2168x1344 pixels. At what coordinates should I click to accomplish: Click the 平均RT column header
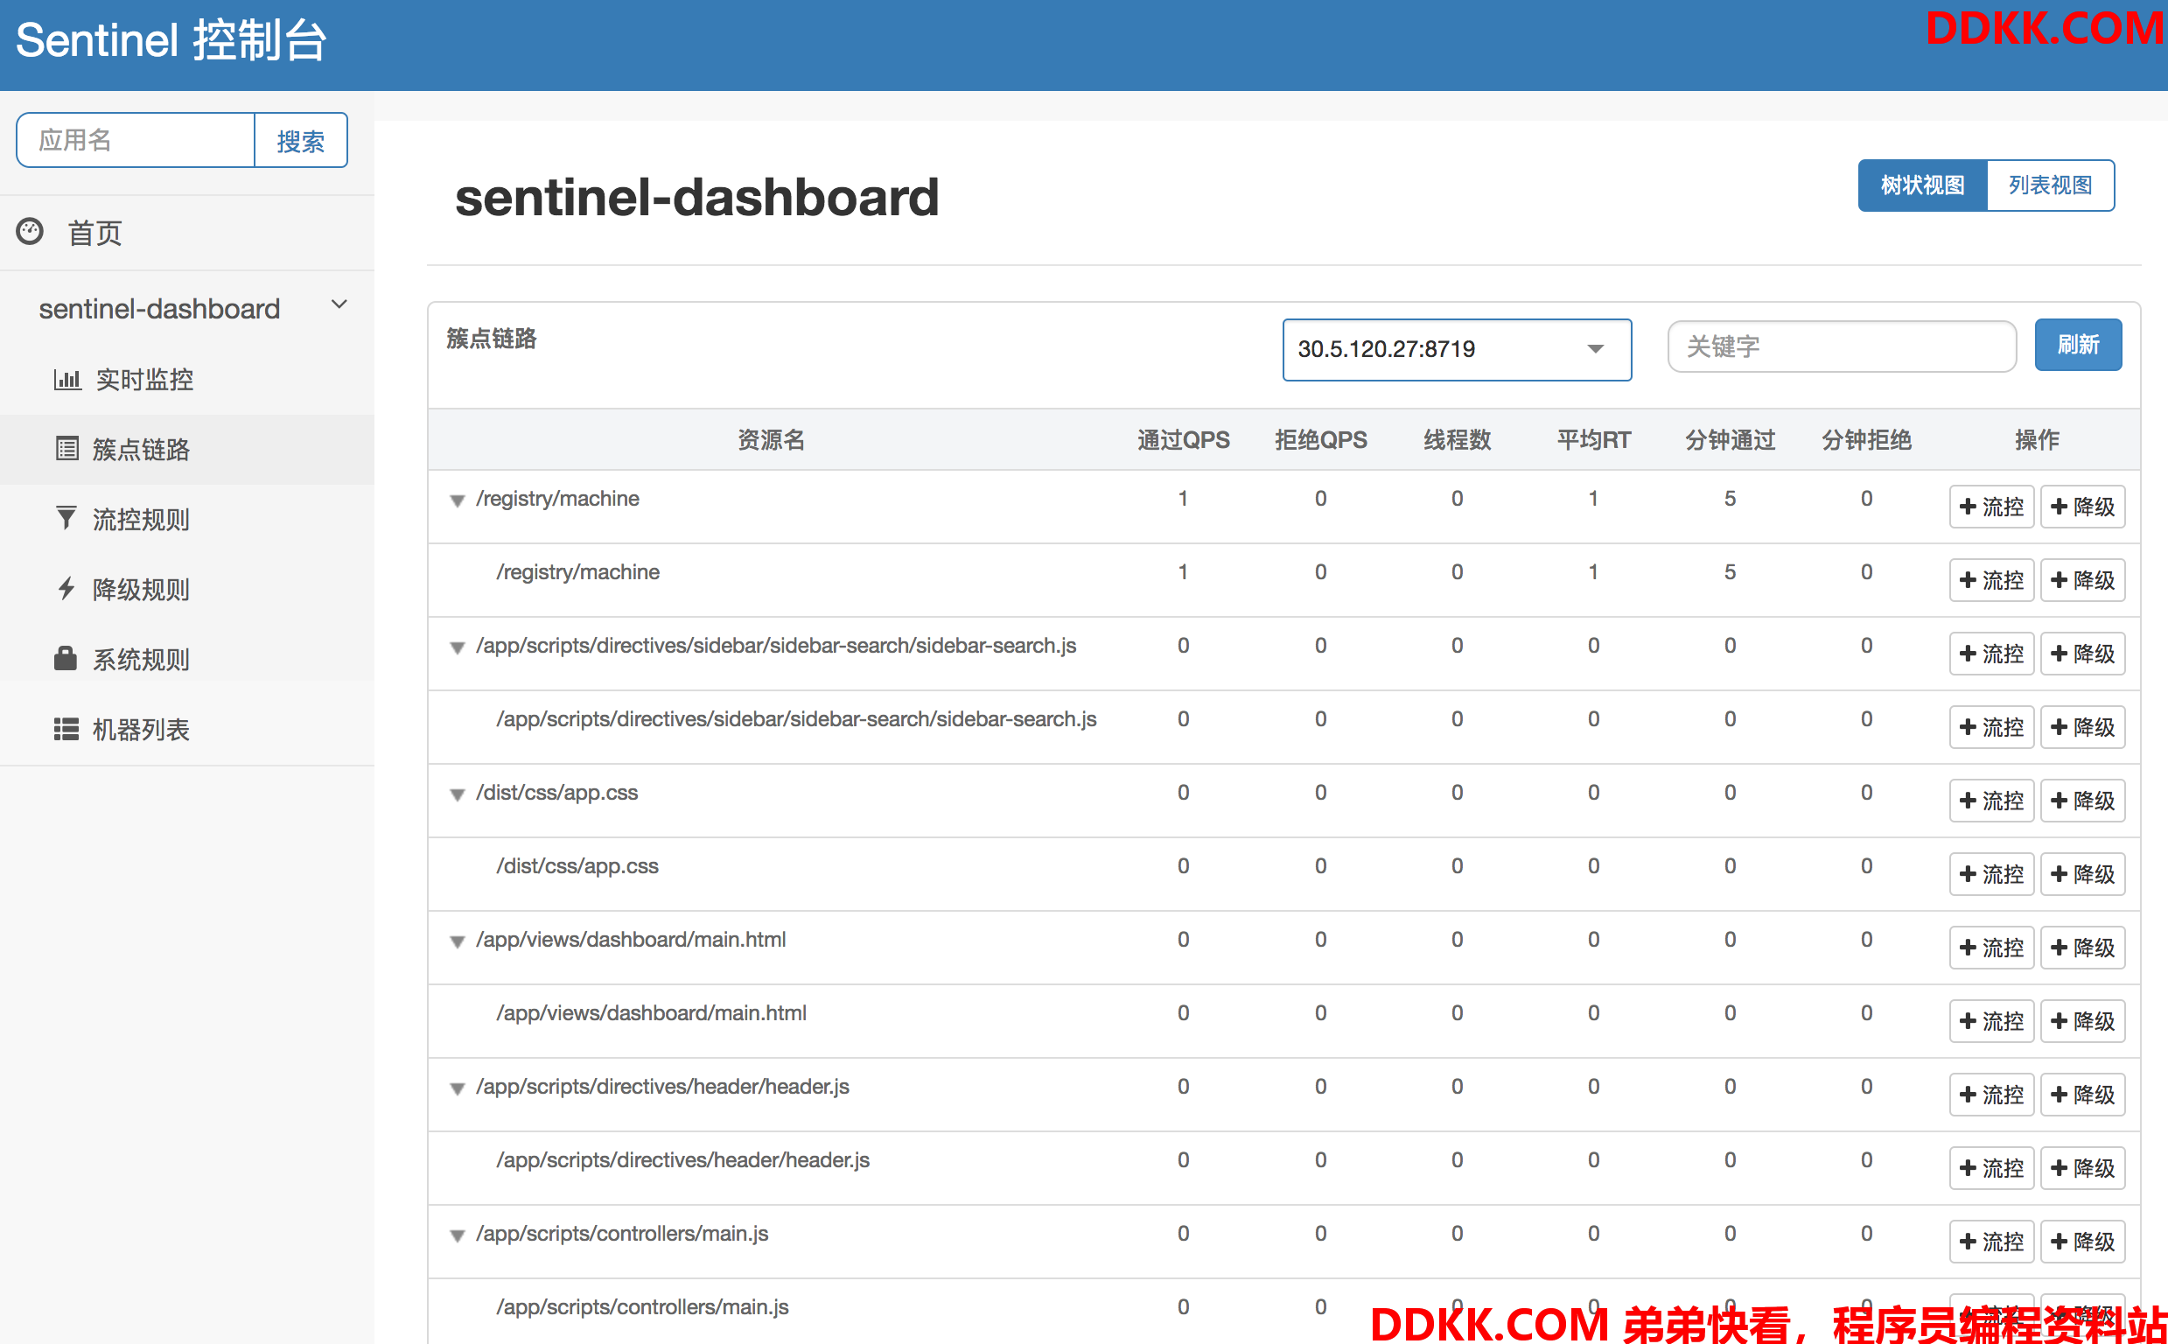(x=1593, y=440)
